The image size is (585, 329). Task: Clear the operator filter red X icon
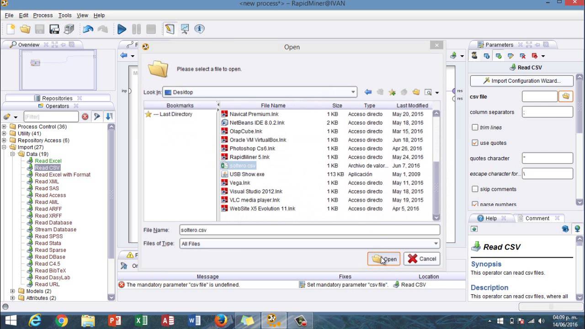click(85, 117)
